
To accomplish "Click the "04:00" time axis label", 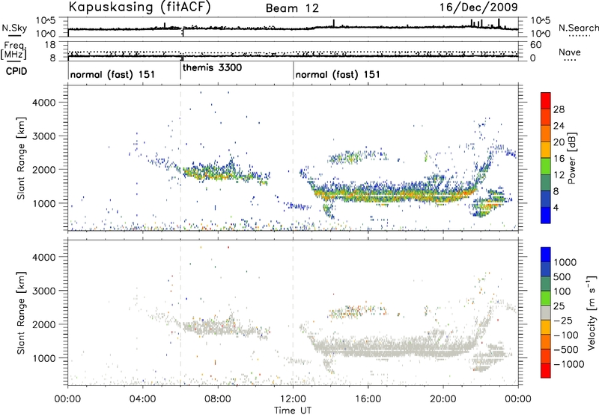I will 142,399.
